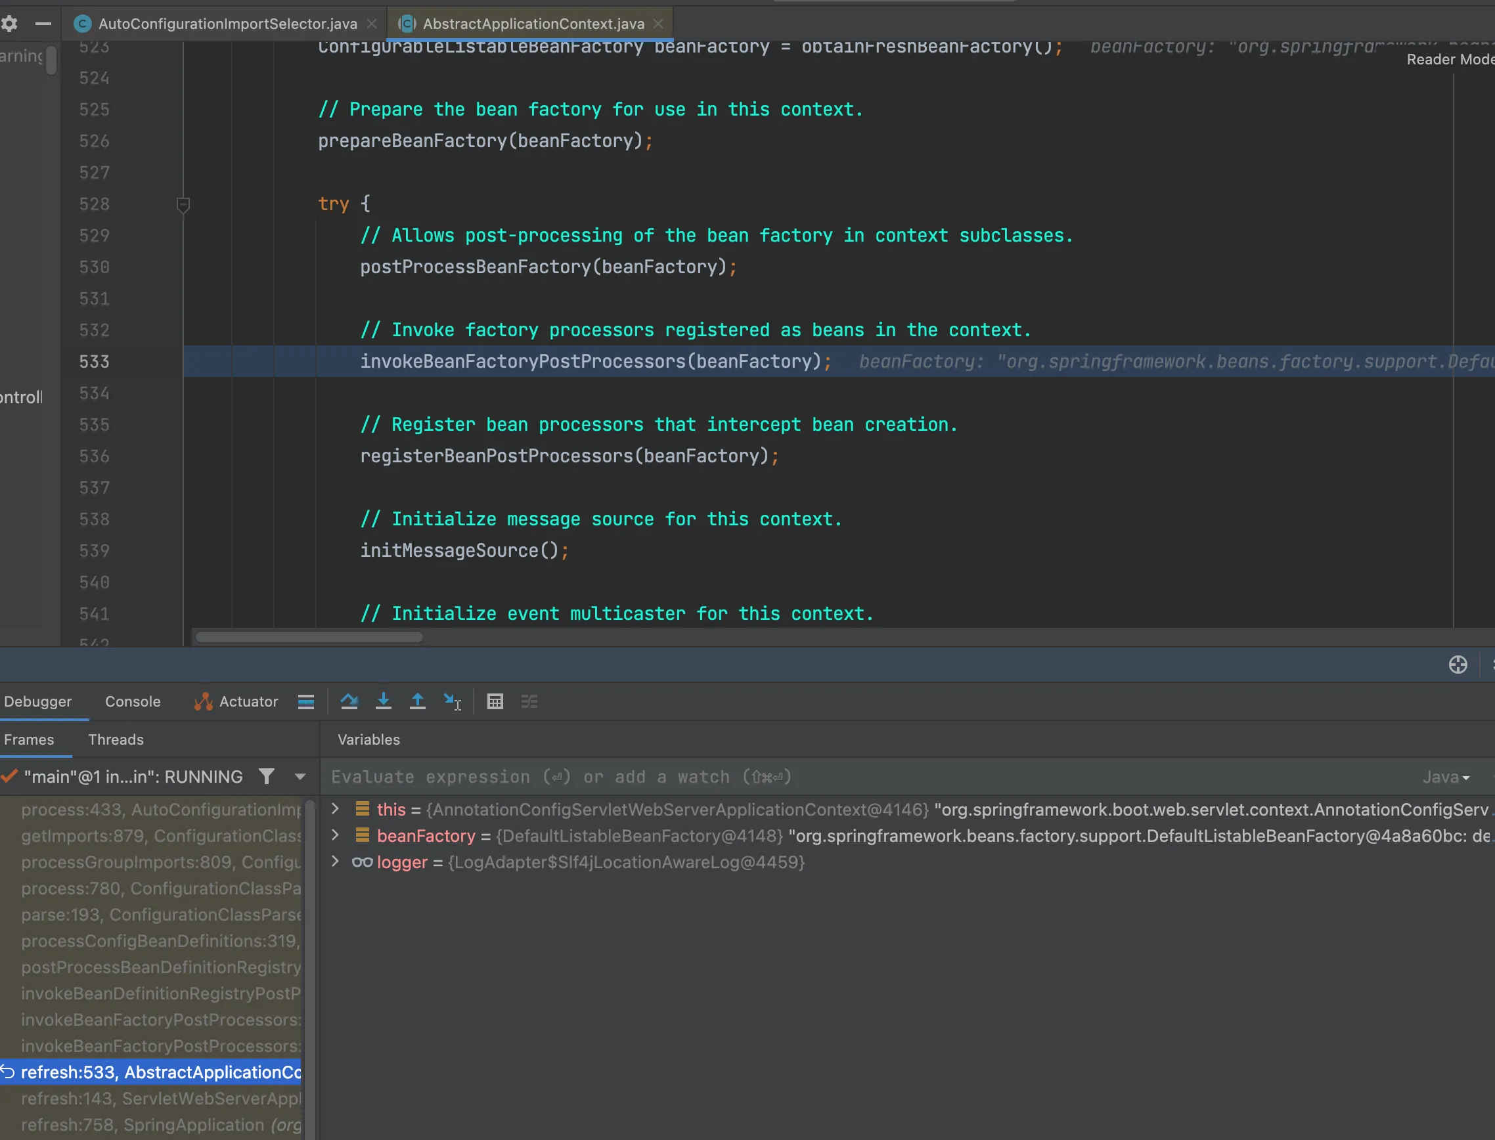Open the thread selector dropdown arrow
Viewport: 1495px width, 1140px height.
click(300, 776)
